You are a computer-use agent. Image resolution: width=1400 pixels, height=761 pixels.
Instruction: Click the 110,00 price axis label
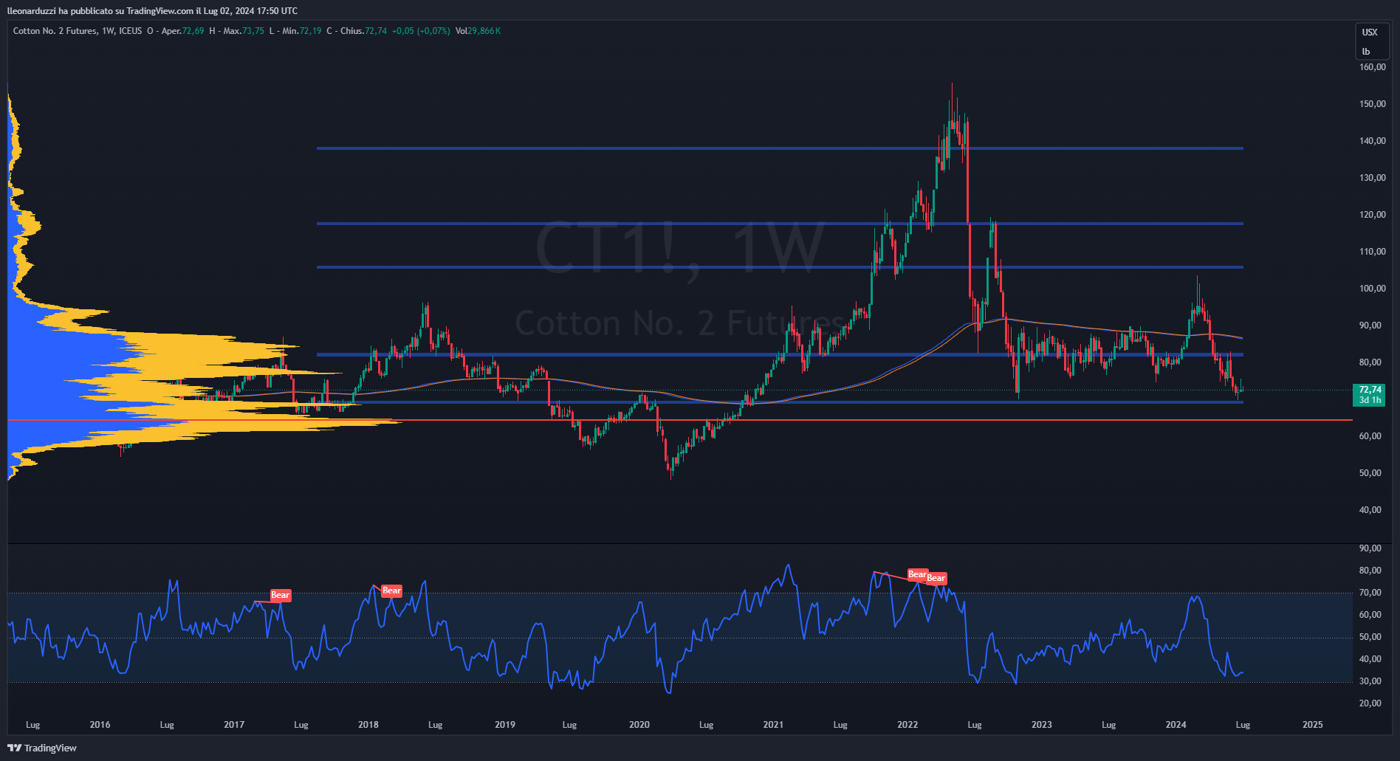pyautogui.click(x=1372, y=252)
